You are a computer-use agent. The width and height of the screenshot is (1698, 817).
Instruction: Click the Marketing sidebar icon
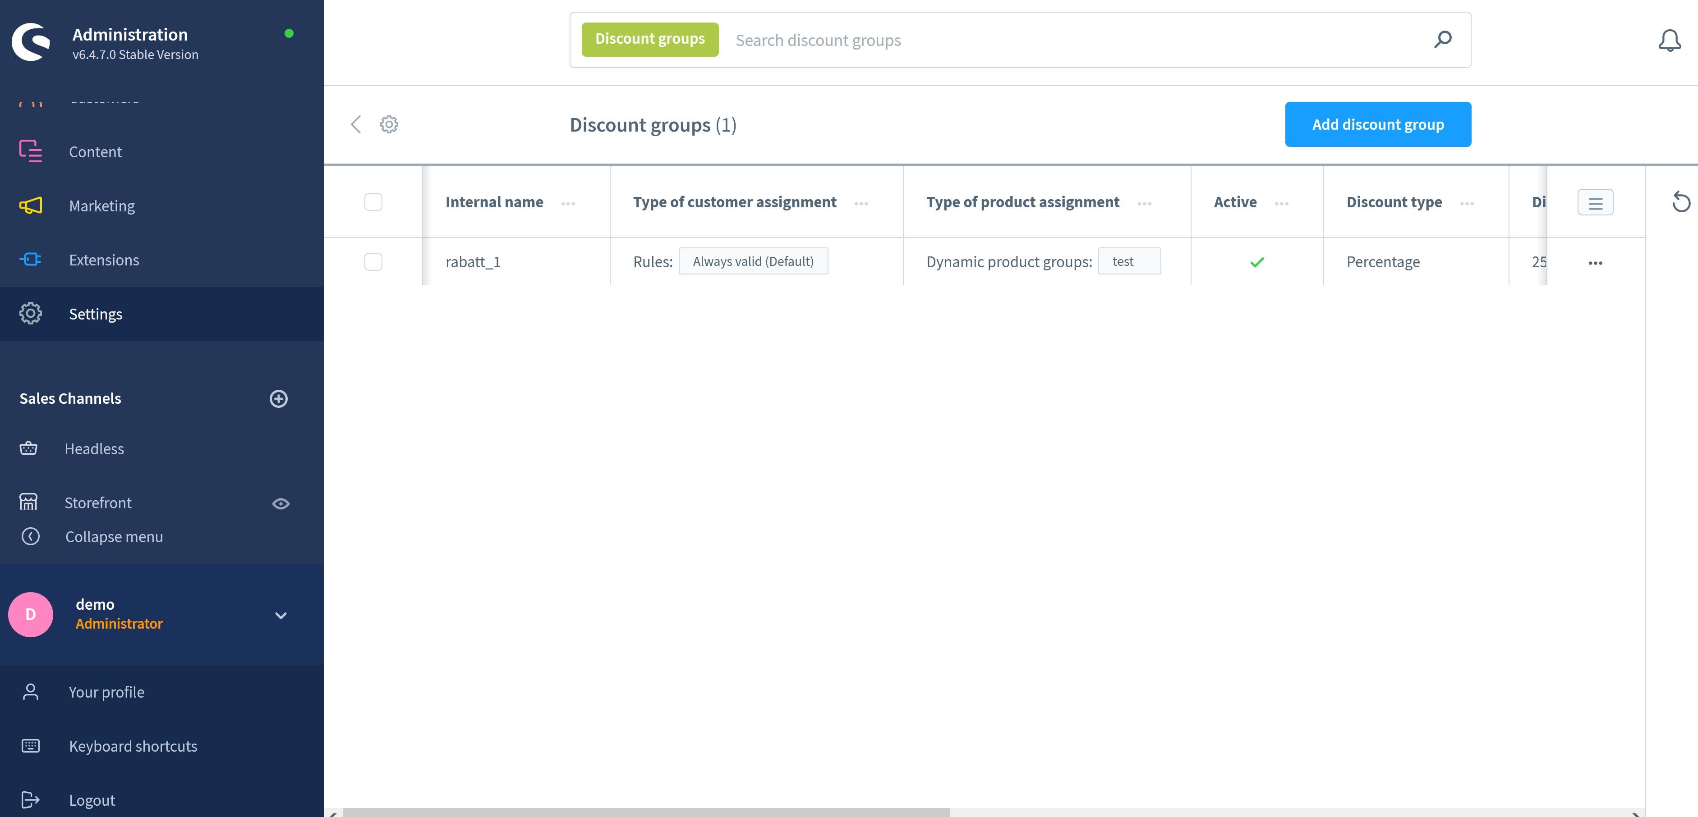coord(29,205)
